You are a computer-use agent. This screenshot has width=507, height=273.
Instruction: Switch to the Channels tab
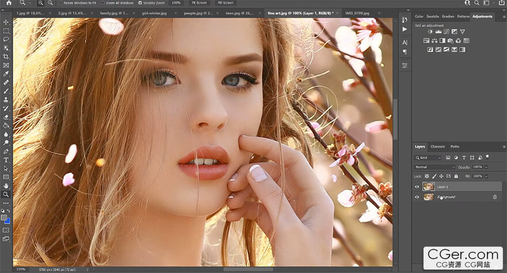coord(437,147)
